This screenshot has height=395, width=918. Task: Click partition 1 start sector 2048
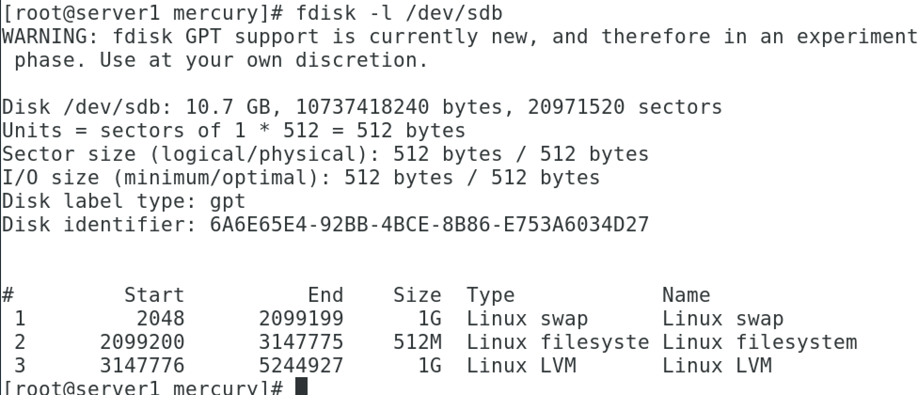click(x=161, y=318)
